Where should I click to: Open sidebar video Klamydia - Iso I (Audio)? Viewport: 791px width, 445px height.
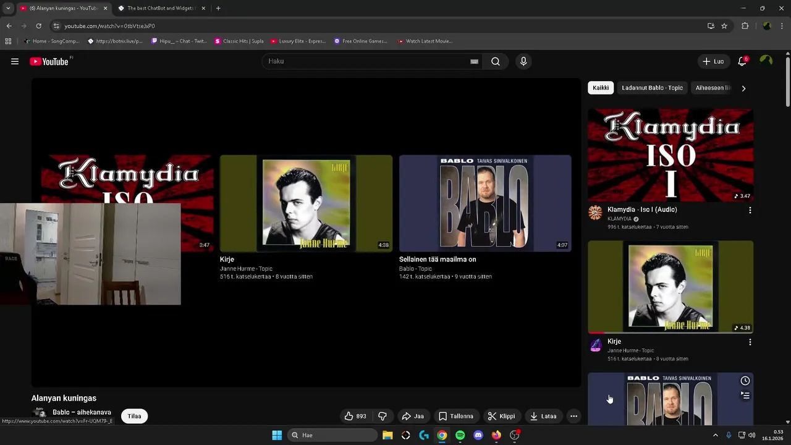[642, 210]
